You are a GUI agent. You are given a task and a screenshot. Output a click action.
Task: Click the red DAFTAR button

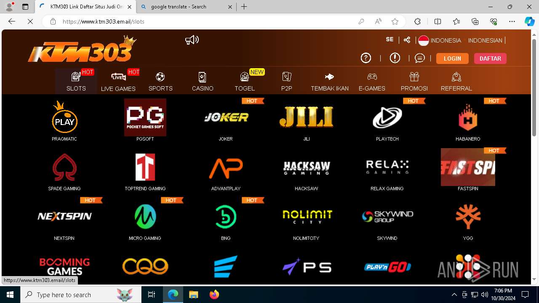pyautogui.click(x=490, y=58)
